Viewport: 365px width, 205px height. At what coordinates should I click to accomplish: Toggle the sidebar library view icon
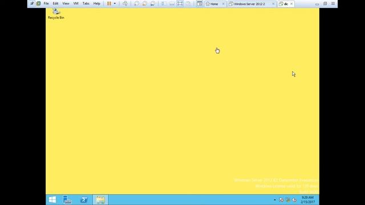[164, 3]
